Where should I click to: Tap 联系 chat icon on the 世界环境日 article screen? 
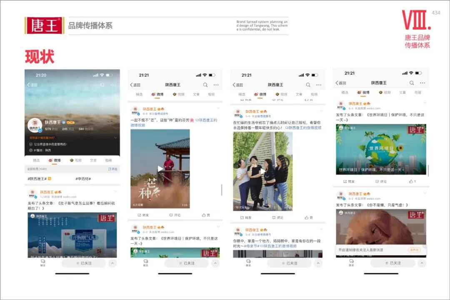pos(352,262)
